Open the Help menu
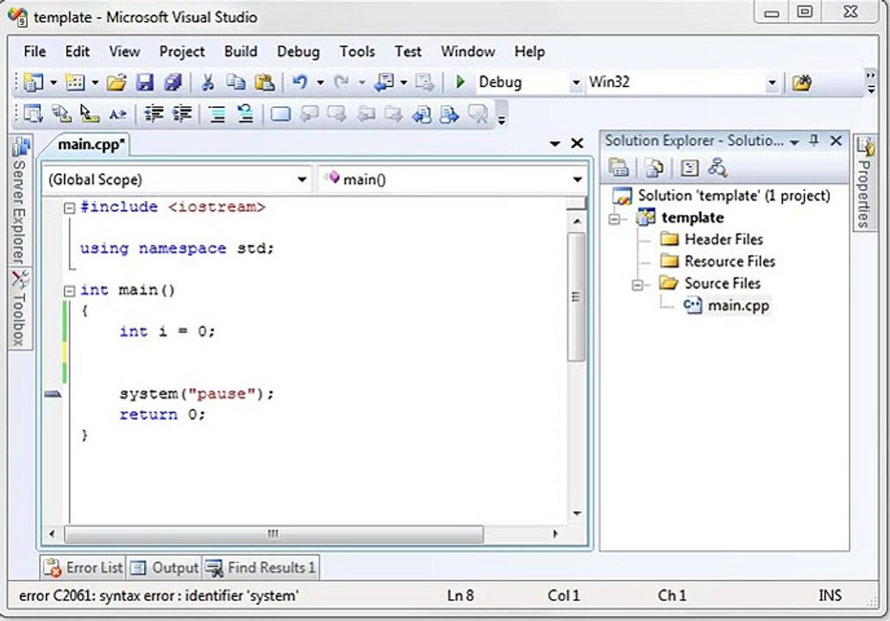The image size is (890, 621). coord(530,52)
